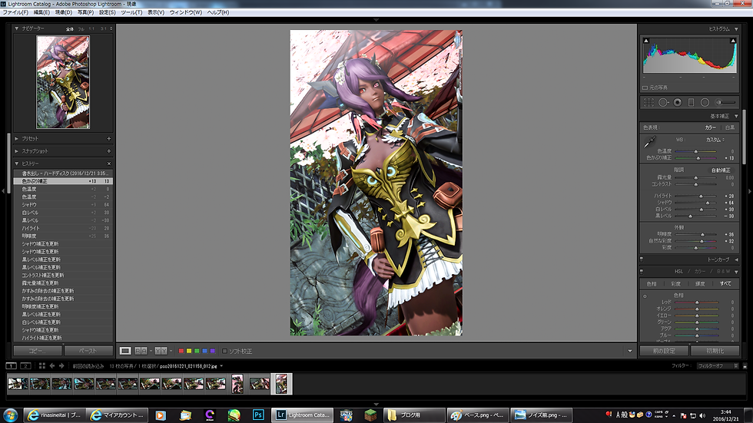Open the filter off dropdown
Image resolution: width=753 pixels, height=423 pixels.
click(718, 366)
